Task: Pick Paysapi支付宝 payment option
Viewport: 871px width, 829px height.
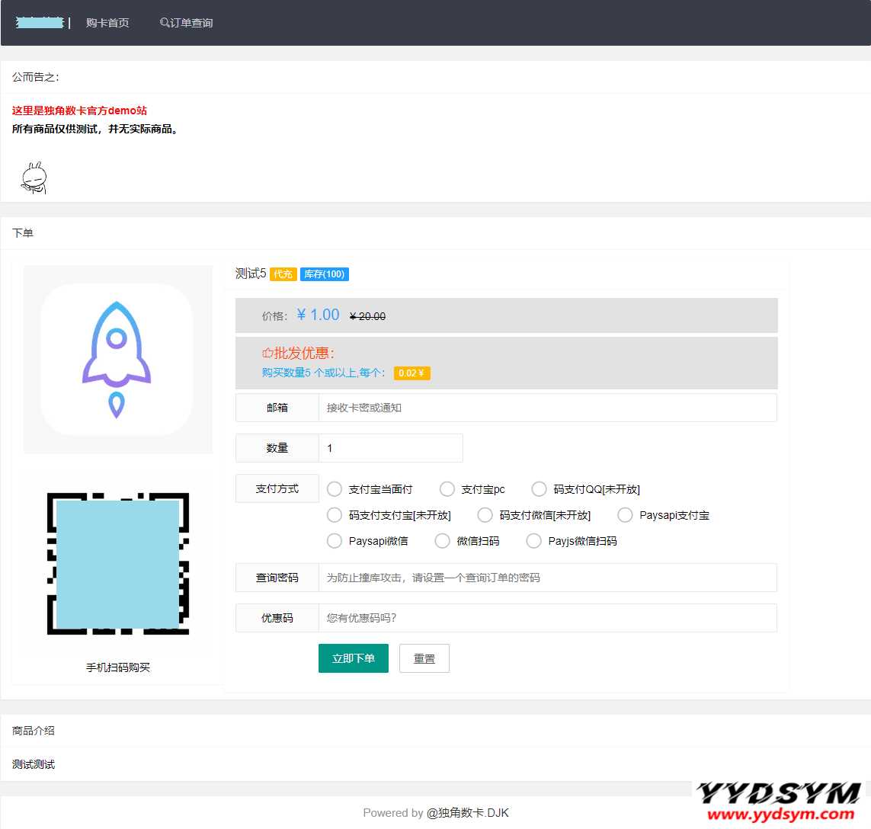Action: [625, 515]
